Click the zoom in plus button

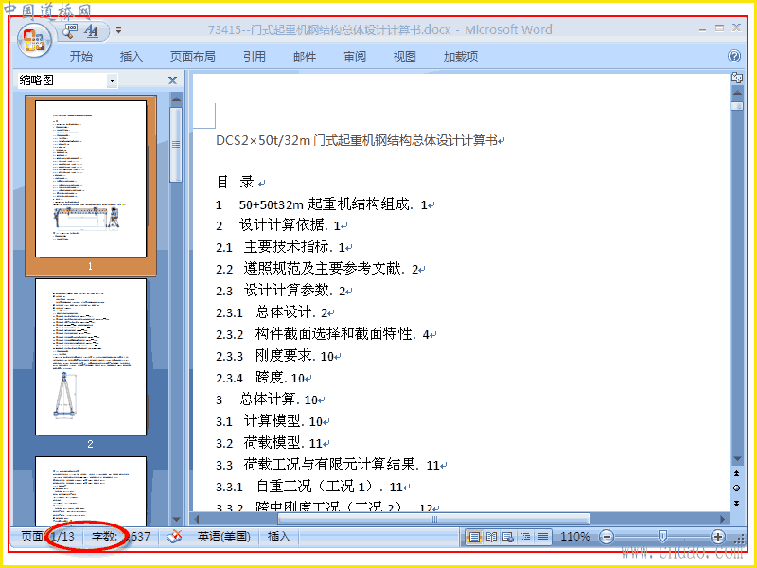click(x=718, y=537)
